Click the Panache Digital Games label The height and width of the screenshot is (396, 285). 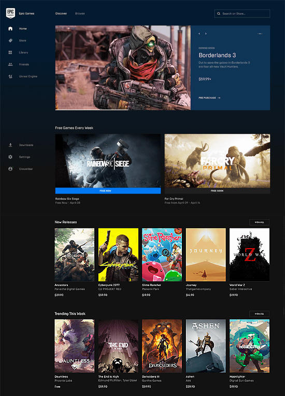pos(69,289)
